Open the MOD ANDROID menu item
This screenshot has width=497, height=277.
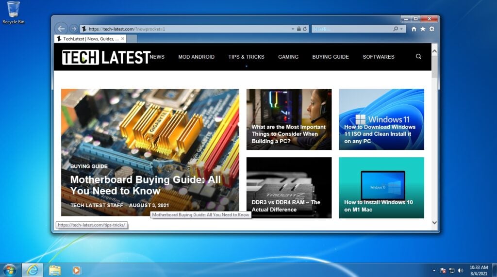tap(196, 57)
